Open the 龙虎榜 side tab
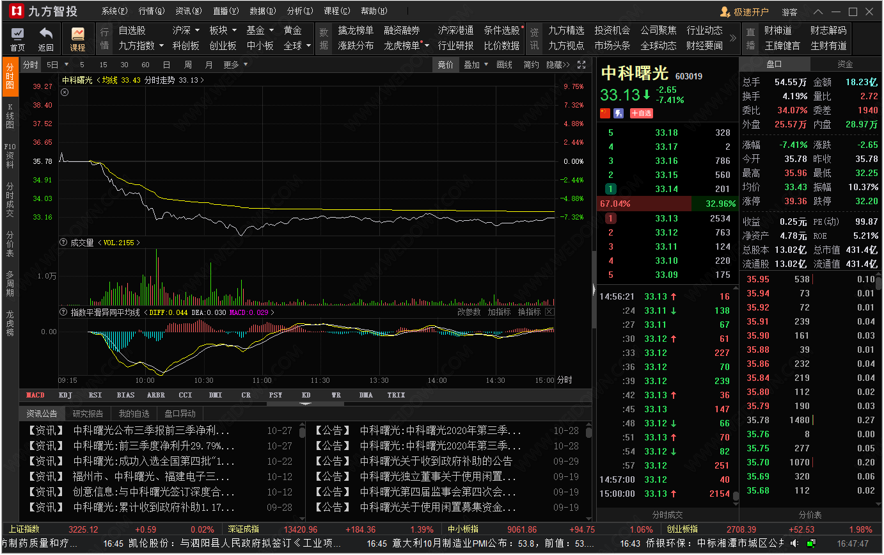 pyautogui.click(x=10, y=323)
